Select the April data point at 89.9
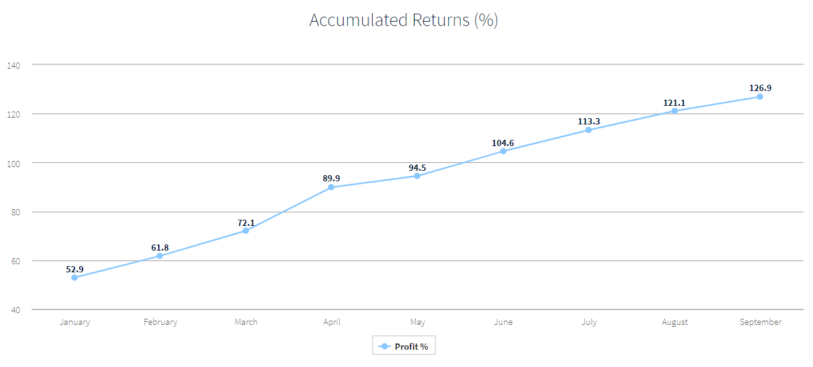 (x=331, y=187)
